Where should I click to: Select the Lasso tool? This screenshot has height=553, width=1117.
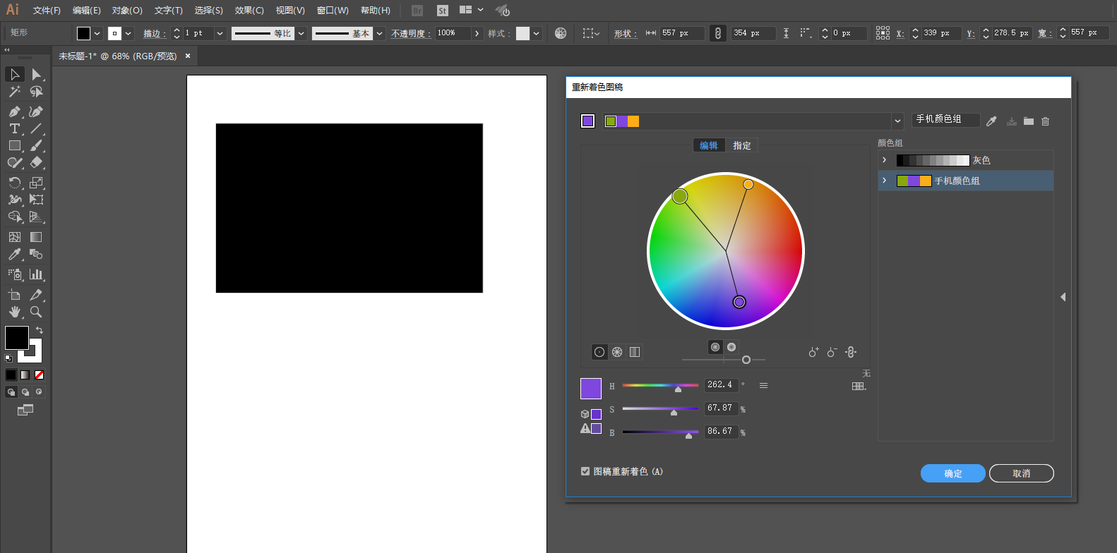[x=36, y=92]
